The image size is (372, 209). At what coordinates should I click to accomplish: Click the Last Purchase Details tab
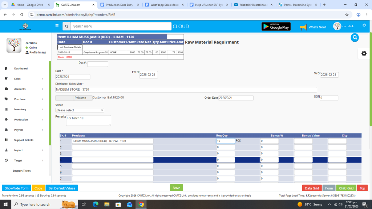pos(70,48)
